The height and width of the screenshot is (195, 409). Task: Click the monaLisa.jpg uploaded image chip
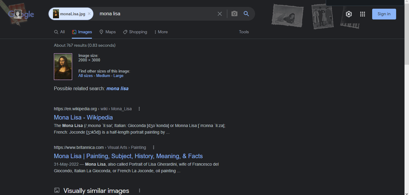71,14
